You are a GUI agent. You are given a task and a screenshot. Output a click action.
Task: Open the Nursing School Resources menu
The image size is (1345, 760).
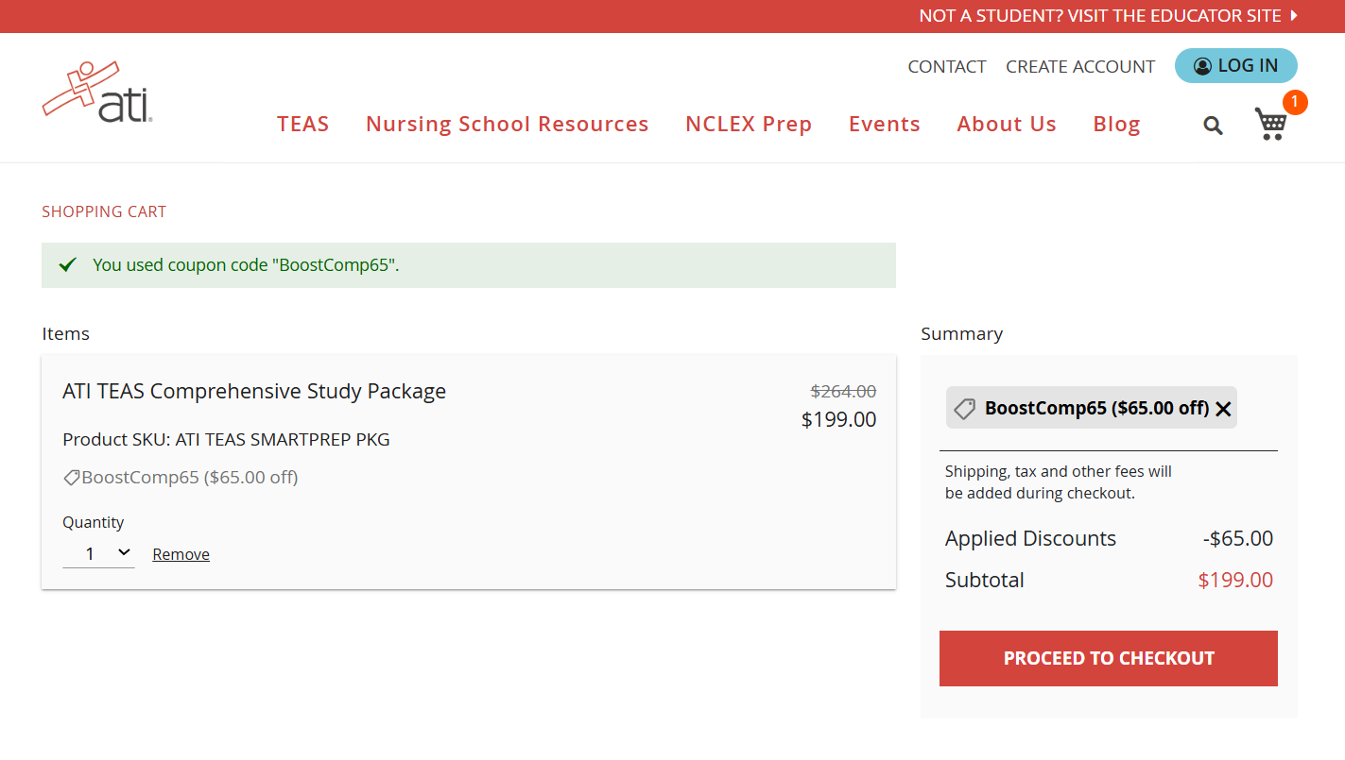click(x=507, y=124)
